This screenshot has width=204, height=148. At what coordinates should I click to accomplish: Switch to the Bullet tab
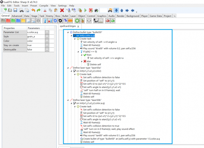click(65, 16)
